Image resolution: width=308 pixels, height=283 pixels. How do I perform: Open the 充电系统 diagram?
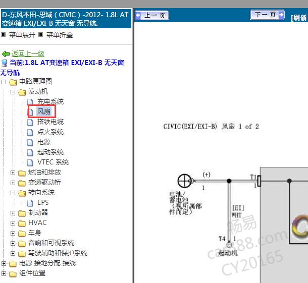click(x=50, y=102)
